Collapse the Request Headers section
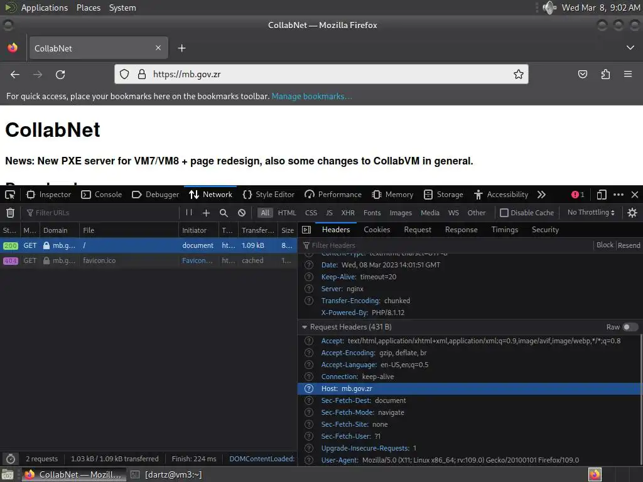The width and height of the screenshot is (643, 482). point(305,327)
